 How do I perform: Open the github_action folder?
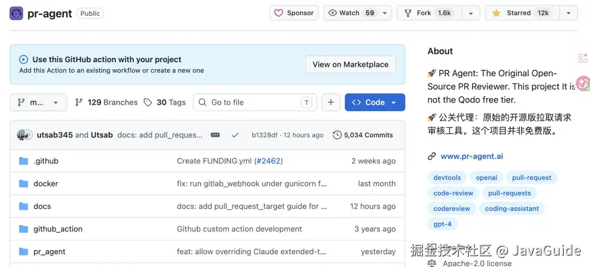click(58, 229)
